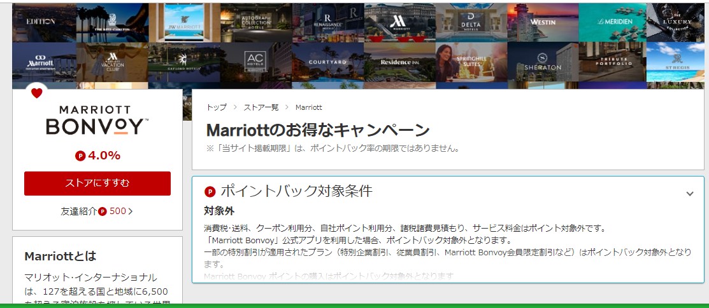709x308 pixels.
Task: Collapse the ポイントバック対象条件 chevron
Action: (x=689, y=194)
